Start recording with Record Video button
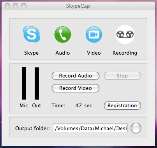This screenshot has width=157, height=148. [x=76, y=88]
